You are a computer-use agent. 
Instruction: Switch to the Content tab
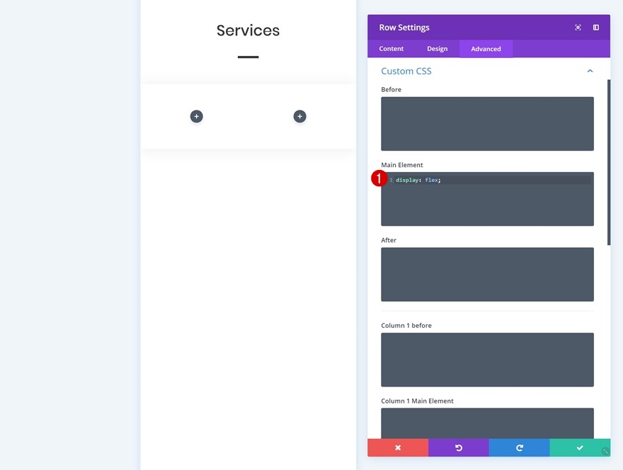pyautogui.click(x=391, y=48)
